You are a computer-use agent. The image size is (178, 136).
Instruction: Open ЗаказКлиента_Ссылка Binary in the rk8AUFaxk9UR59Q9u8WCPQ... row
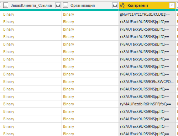click(x=9, y=82)
